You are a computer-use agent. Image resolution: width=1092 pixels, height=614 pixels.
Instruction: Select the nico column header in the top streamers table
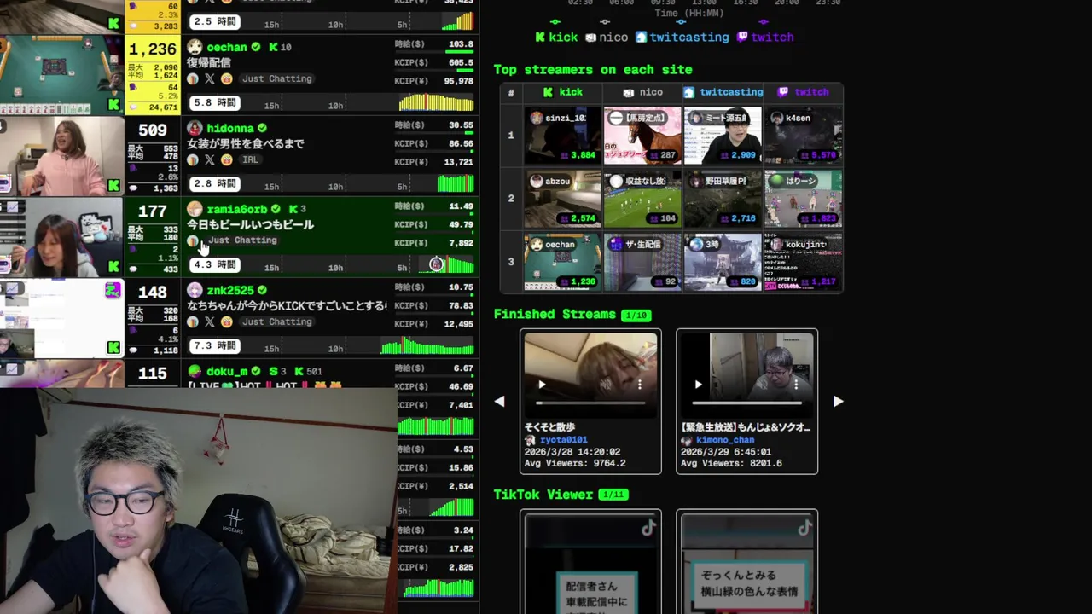[x=642, y=92]
